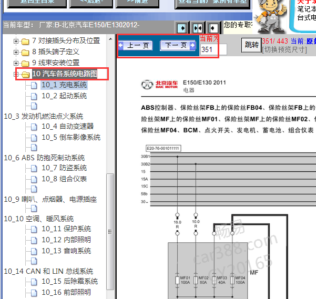The height and width of the screenshot is (299, 316).
Task: Click the tree panel scrollbar thumb
Action: click(110, 232)
